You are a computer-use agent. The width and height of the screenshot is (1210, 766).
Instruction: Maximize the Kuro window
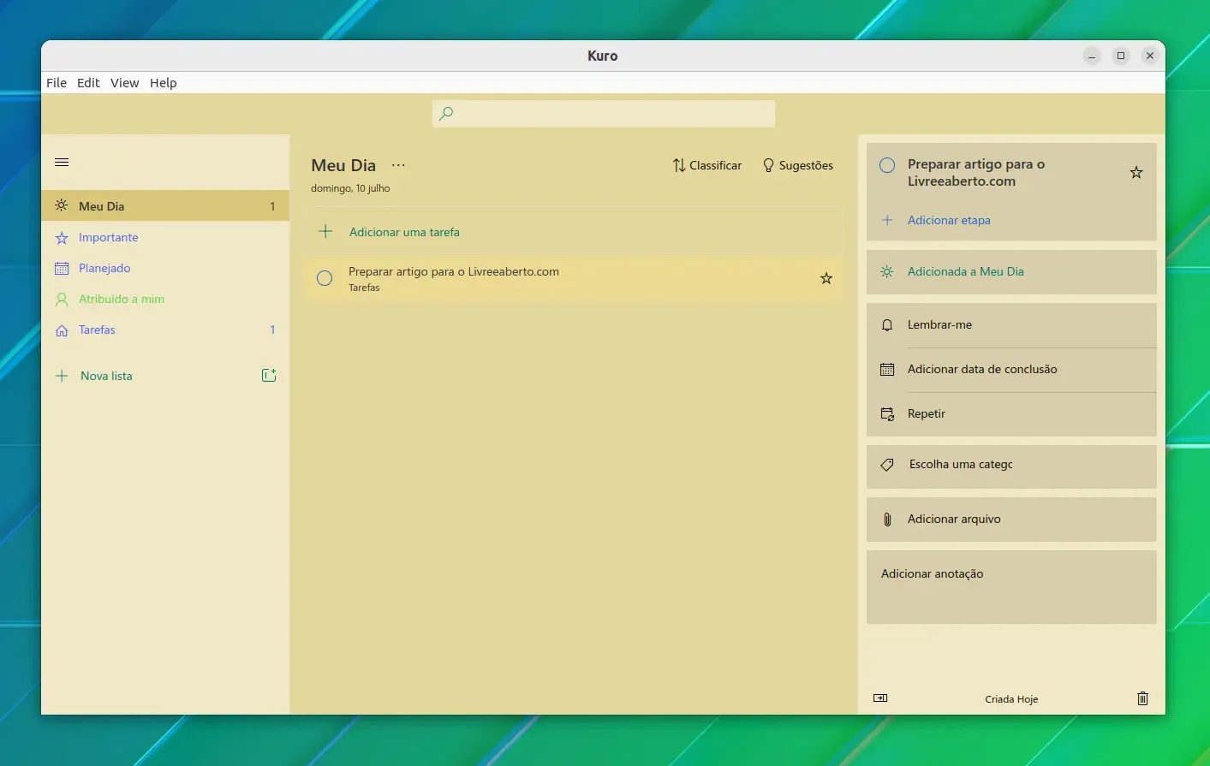tap(1121, 56)
